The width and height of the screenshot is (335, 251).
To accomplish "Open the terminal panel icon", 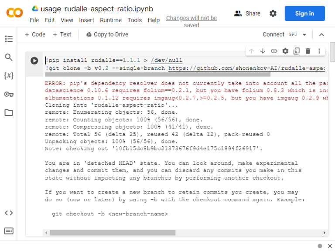I will point(9,231).
